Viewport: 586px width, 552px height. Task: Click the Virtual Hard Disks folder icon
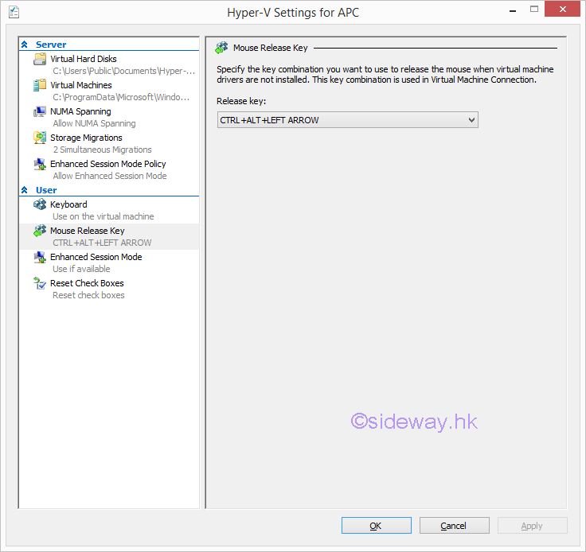[x=40, y=60]
